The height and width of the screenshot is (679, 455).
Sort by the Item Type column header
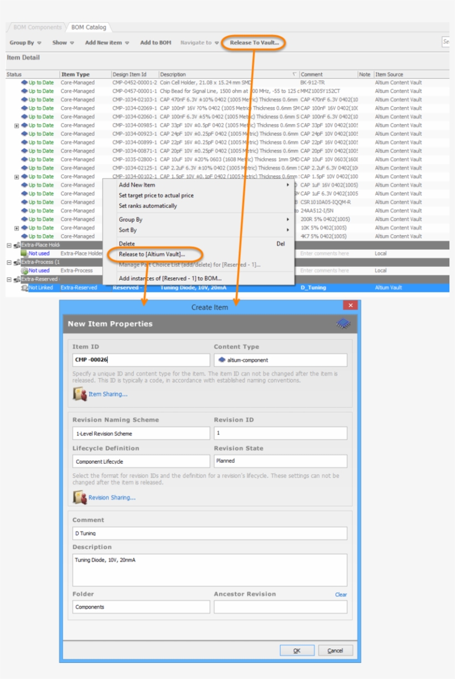[85, 74]
